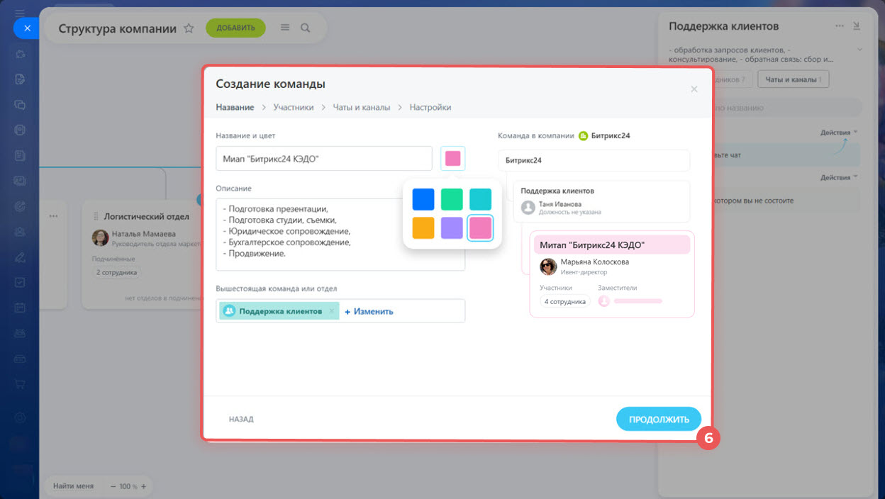Expand the department description chevron

point(859,50)
